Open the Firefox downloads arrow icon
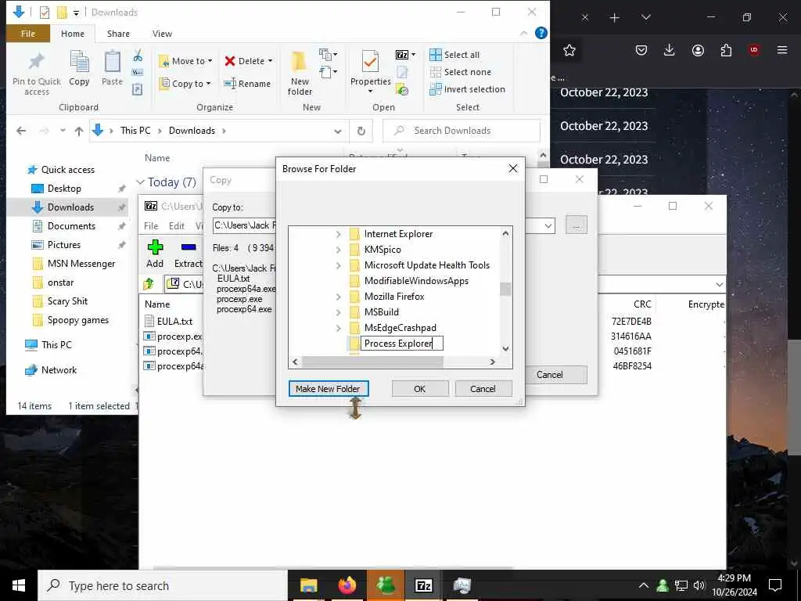The height and width of the screenshot is (601, 801). point(670,50)
